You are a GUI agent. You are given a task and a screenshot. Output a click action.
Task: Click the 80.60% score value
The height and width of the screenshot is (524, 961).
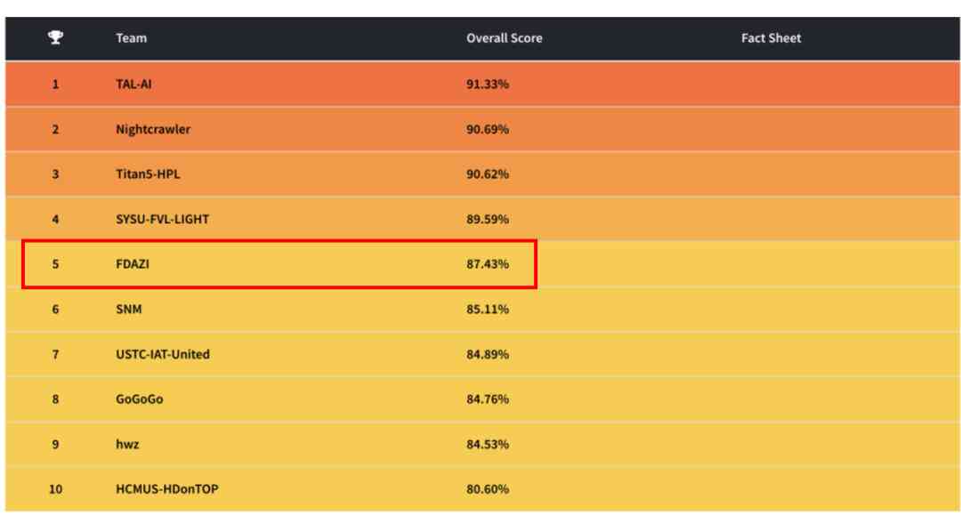(488, 489)
